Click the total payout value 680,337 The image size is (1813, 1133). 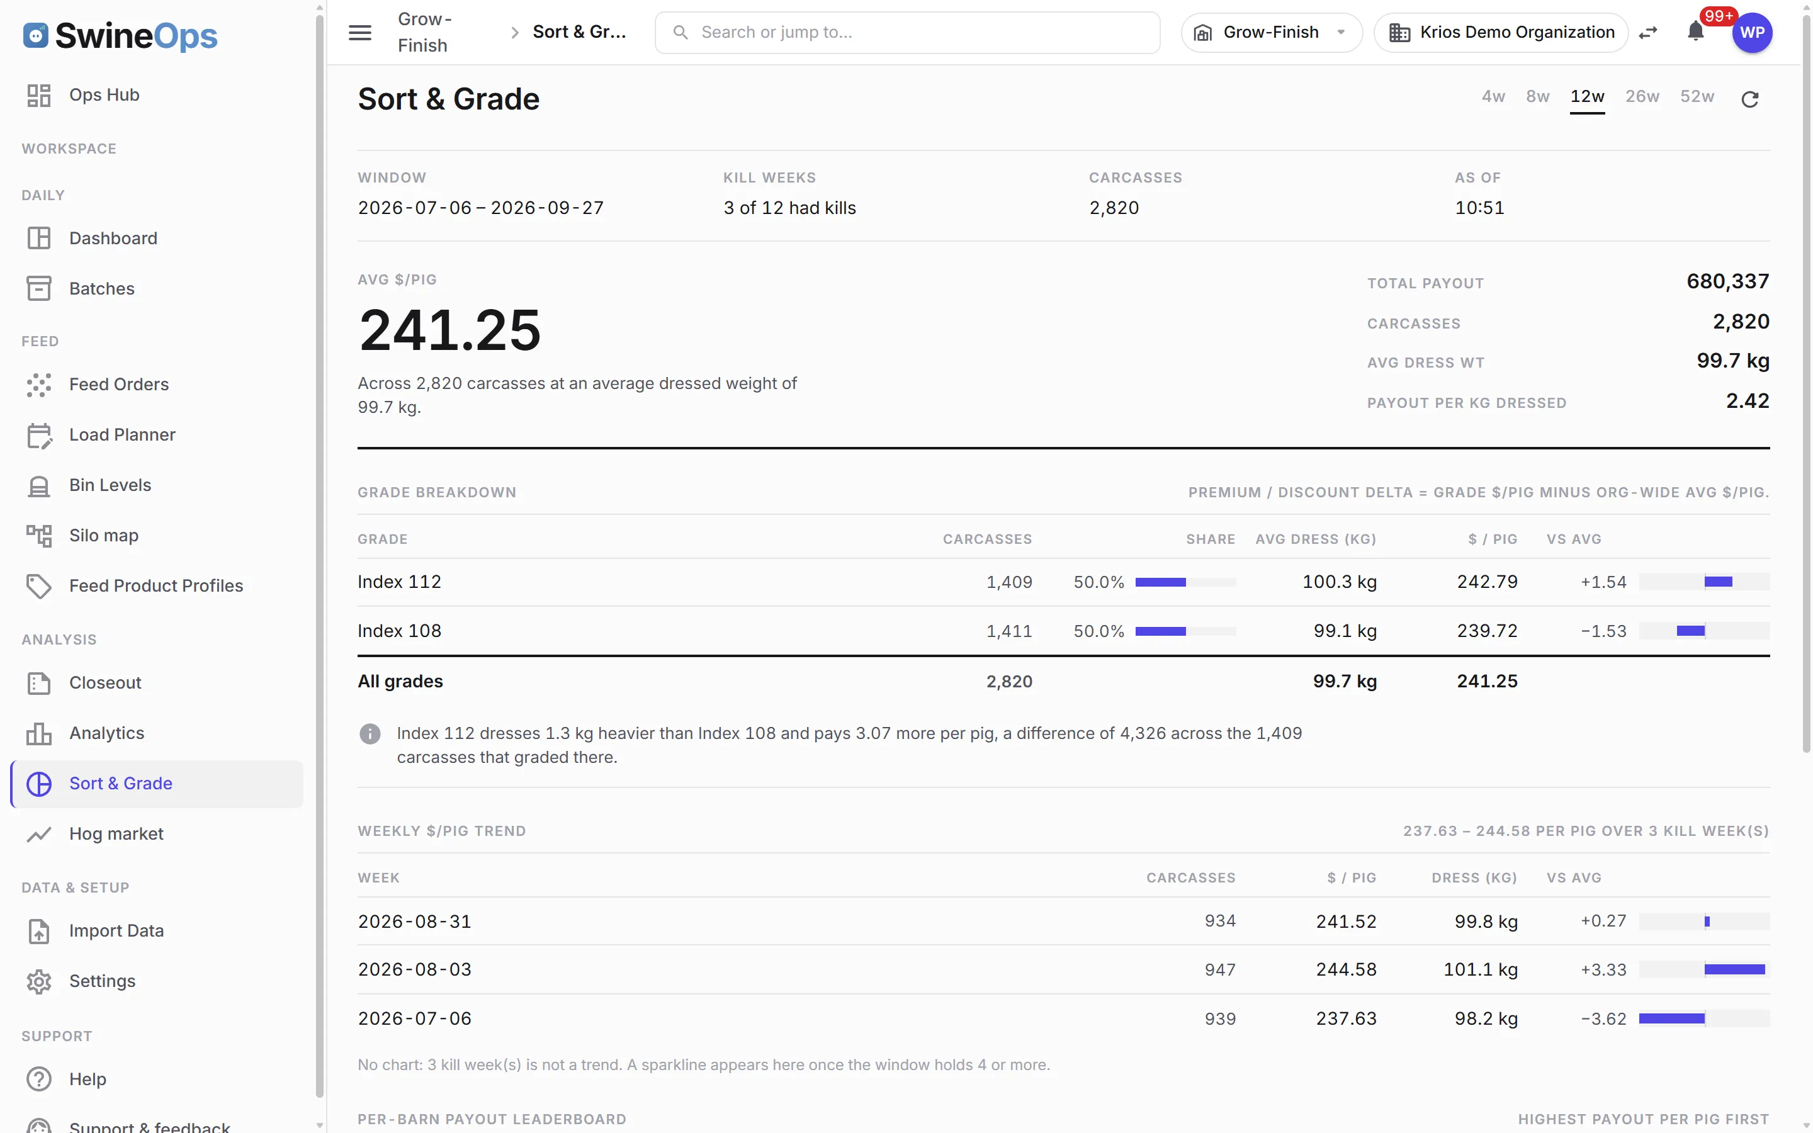(1727, 282)
